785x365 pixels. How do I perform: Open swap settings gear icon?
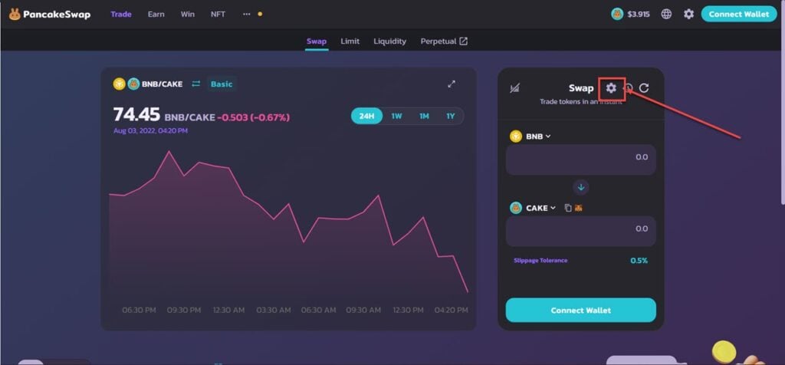pyautogui.click(x=611, y=88)
